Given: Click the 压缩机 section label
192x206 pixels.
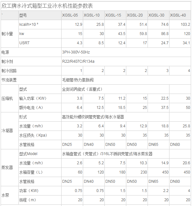Looking at the screenshot, I should pyautogui.click(x=7, y=98).
